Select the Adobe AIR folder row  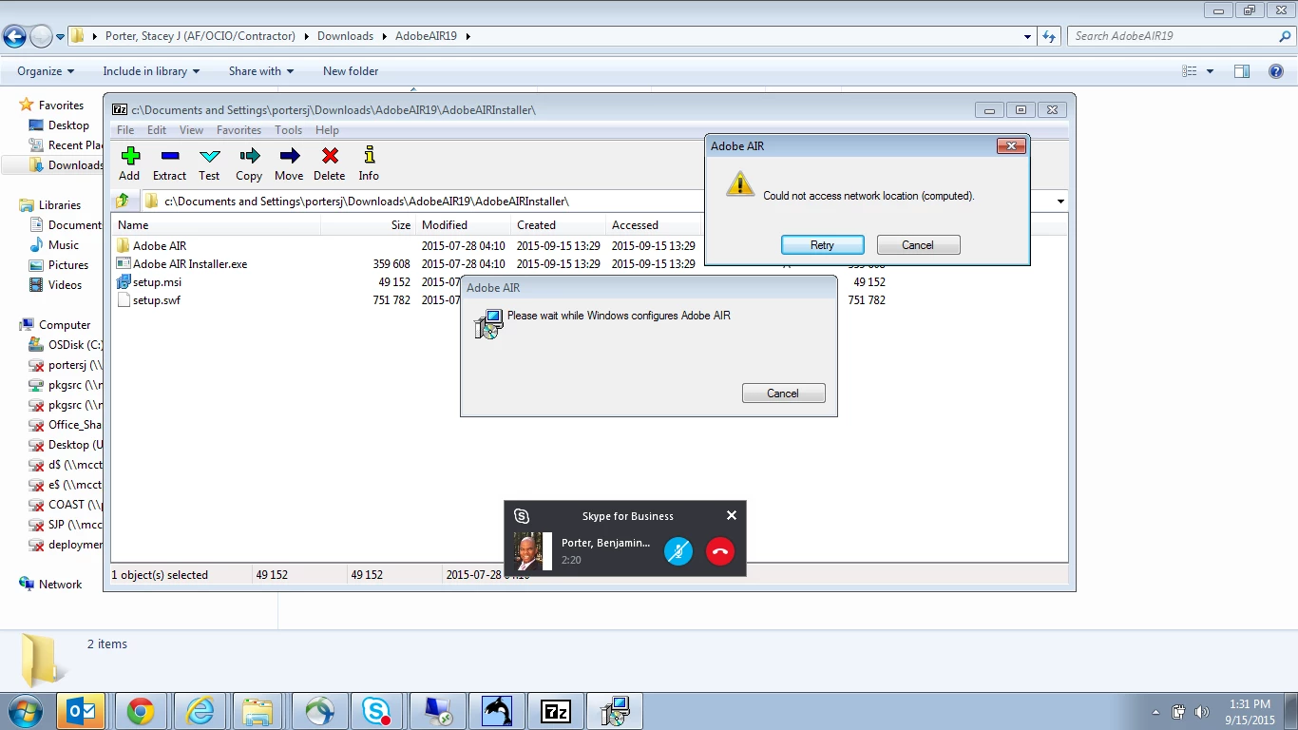point(160,246)
